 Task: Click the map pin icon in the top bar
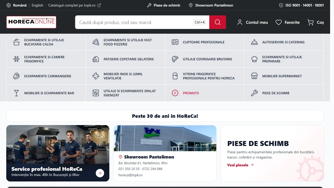click(191, 5)
